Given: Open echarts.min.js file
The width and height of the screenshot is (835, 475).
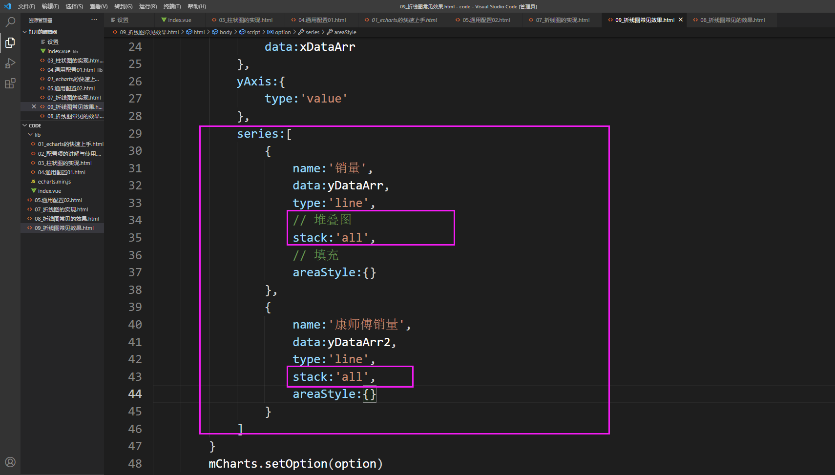Looking at the screenshot, I should 63,182.
